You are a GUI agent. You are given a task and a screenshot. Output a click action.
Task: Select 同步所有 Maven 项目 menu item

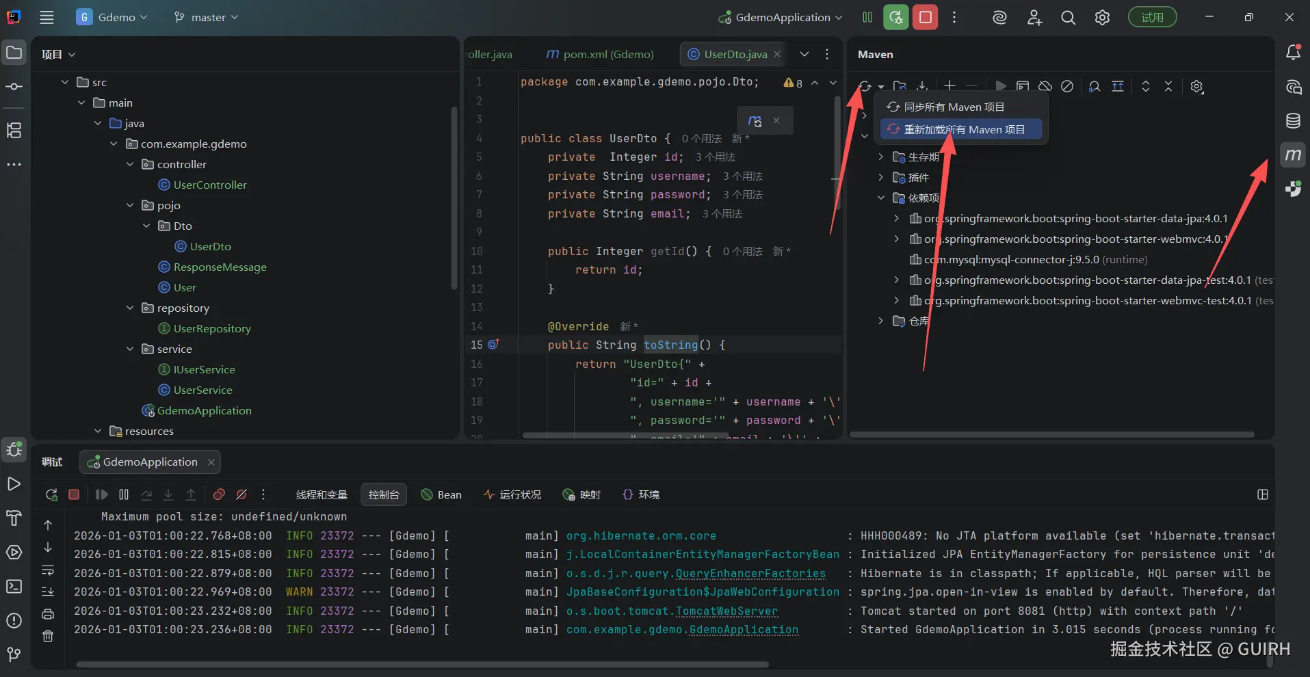(961, 107)
